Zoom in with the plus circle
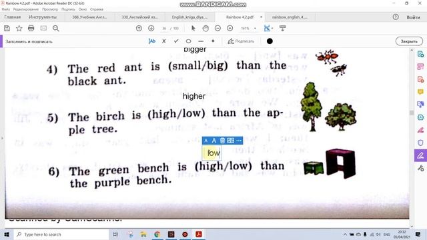 (230, 28)
